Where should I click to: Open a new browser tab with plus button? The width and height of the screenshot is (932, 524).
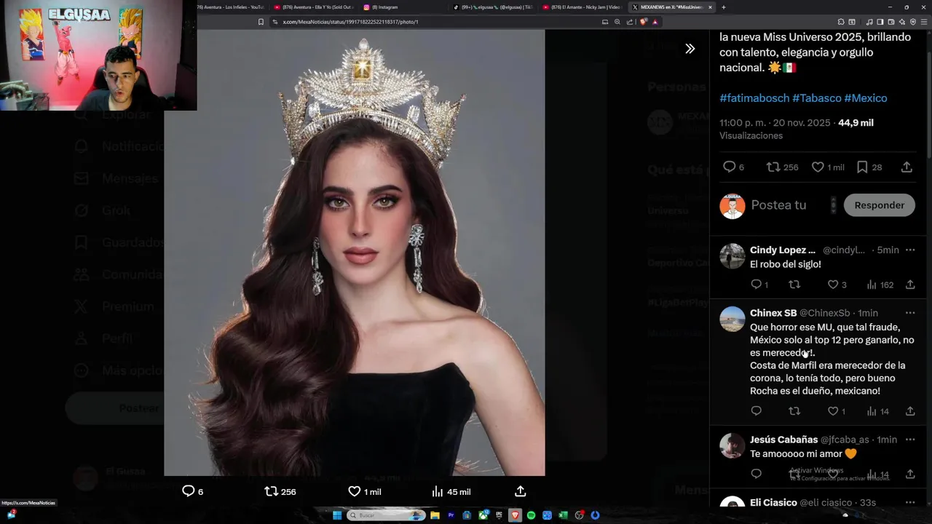(x=723, y=7)
